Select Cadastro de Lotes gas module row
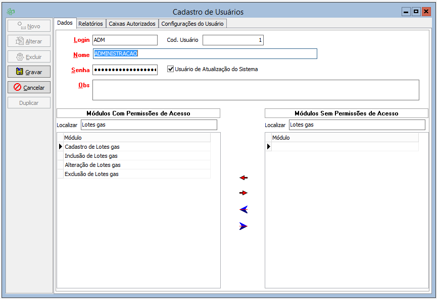Image resolution: width=437 pixels, height=299 pixels. coord(92,147)
